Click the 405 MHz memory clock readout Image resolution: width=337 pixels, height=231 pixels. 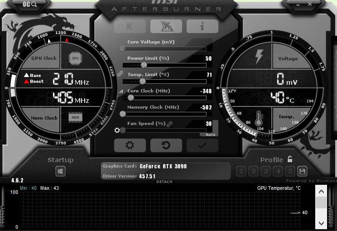pos(71,97)
